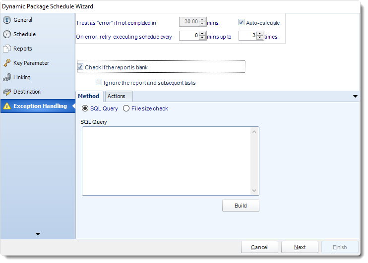Uncheck 'Check if the report is blank'
The height and width of the screenshot is (263, 368).
(x=80, y=67)
